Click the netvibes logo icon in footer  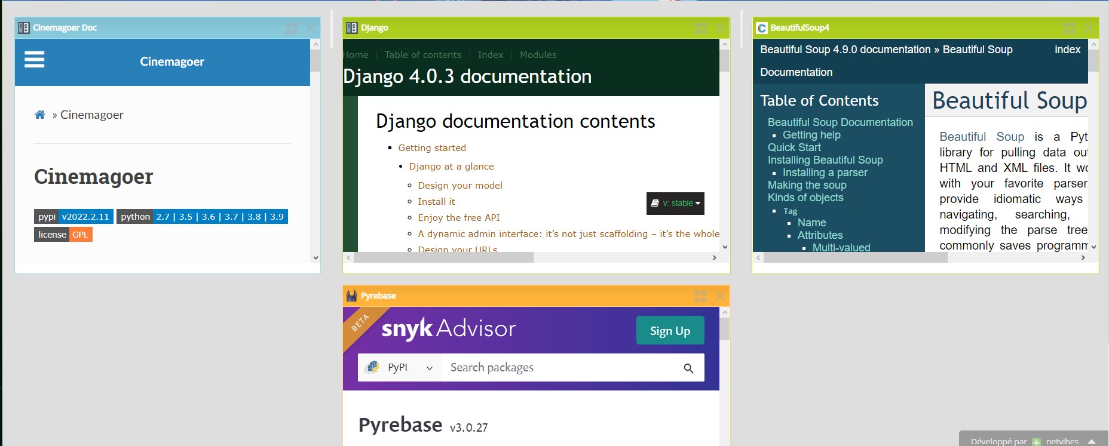coord(1036,442)
